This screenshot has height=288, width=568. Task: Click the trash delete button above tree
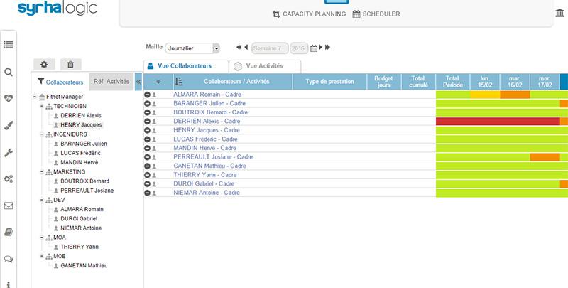(70, 65)
